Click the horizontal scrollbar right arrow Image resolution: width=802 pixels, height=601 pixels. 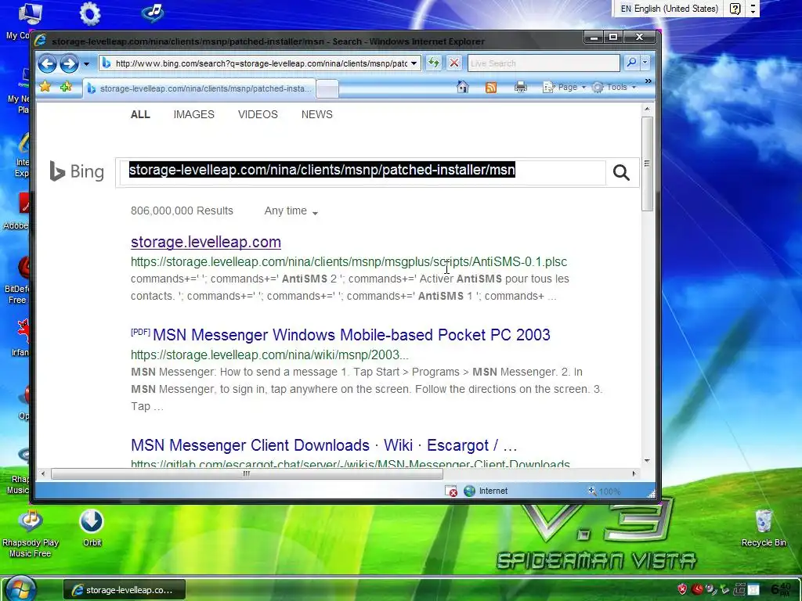tap(634, 473)
